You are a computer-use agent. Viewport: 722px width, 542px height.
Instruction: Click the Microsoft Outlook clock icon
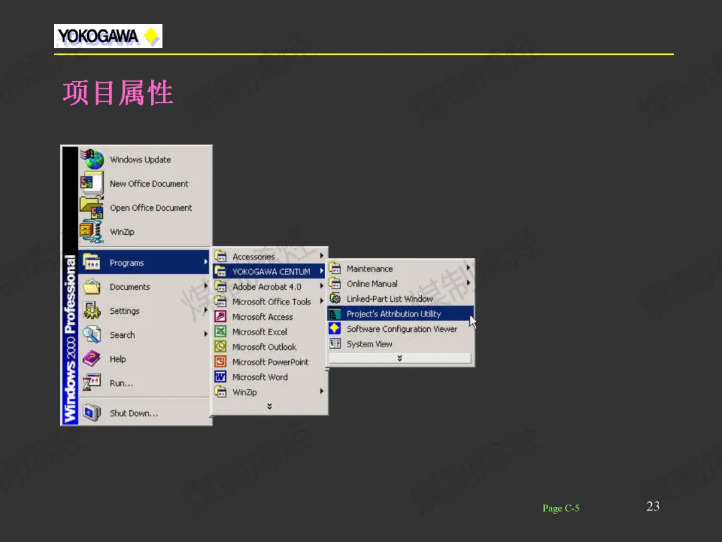coord(221,347)
